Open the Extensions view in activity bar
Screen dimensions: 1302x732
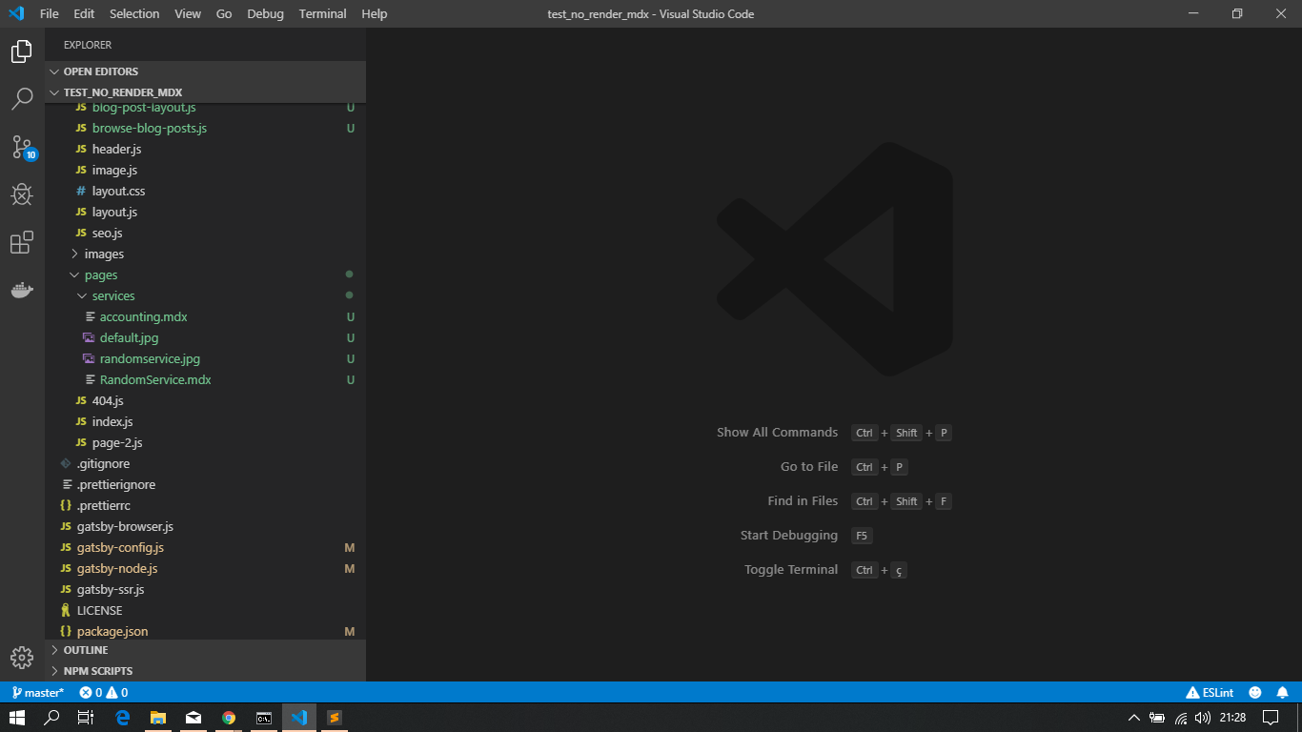[22, 242]
